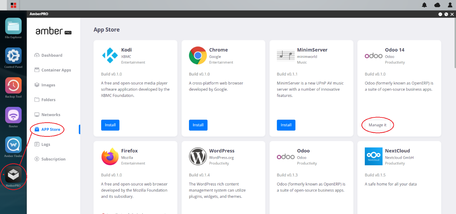Click the NextCloud app title

[x=398, y=151]
